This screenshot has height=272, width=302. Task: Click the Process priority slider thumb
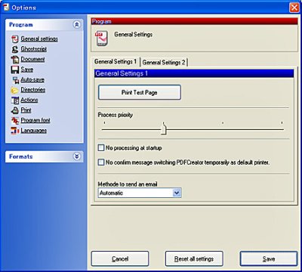pyautogui.click(x=164, y=129)
